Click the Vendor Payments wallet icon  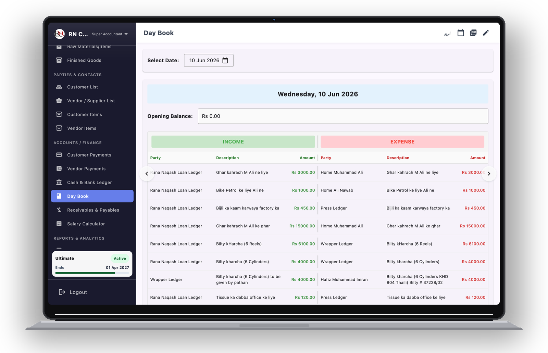59,168
